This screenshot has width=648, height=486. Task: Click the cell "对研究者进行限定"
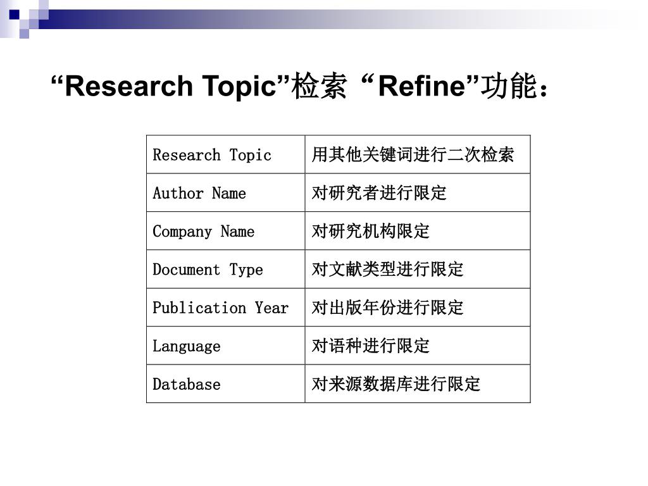pos(418,192)
